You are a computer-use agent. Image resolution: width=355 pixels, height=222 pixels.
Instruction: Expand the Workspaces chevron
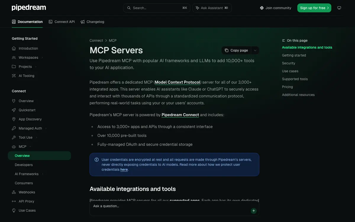pos(42,57)
